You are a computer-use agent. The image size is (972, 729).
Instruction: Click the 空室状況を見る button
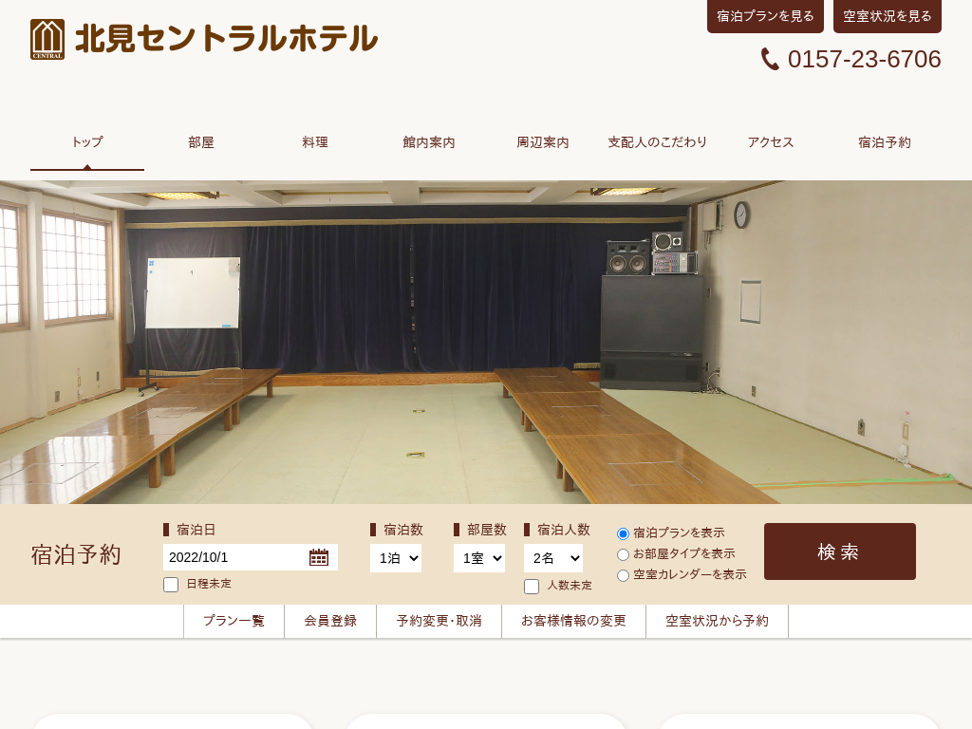[888, 16]
